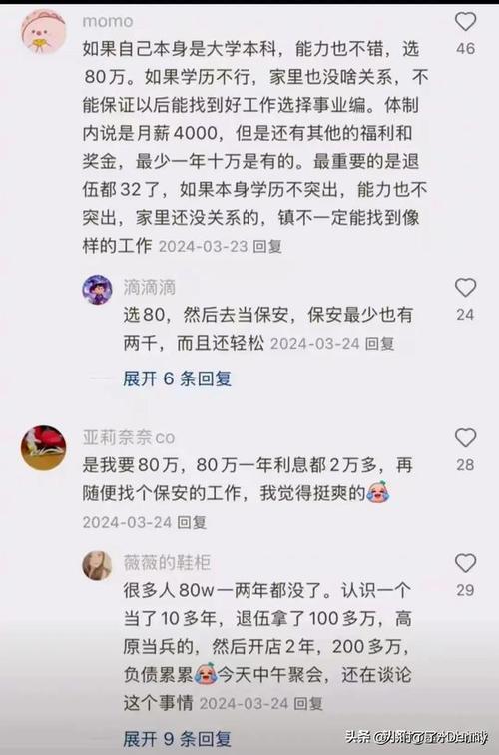Reply to 薇薇的鞋柜's comment via 回复
The height and width of the screenshot is (755, 499).
click(x=308, y=703)
